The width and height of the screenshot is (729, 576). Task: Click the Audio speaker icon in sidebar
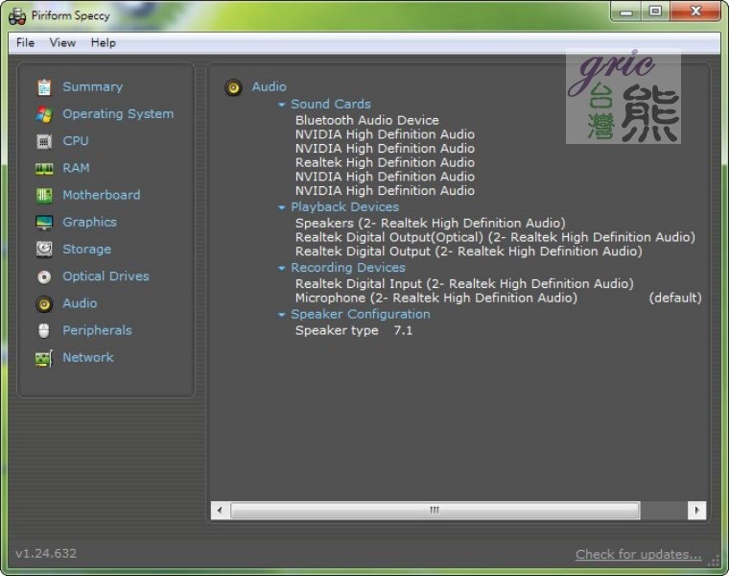click(44, 303)
